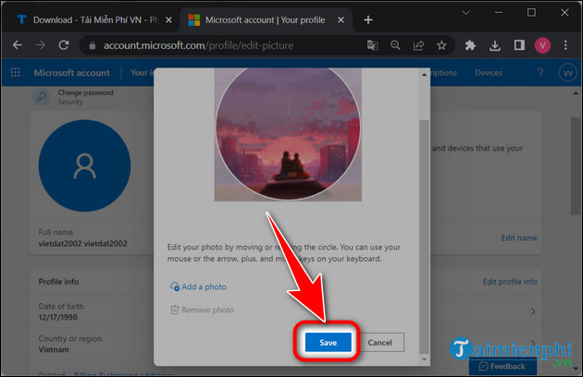
Task: Click the default profile picture circle
Action: 85,165
